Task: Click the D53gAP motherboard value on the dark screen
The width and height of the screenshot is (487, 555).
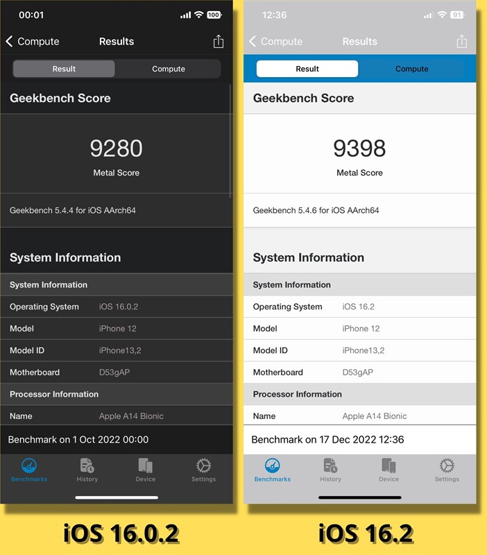Action: coord(114,373)
